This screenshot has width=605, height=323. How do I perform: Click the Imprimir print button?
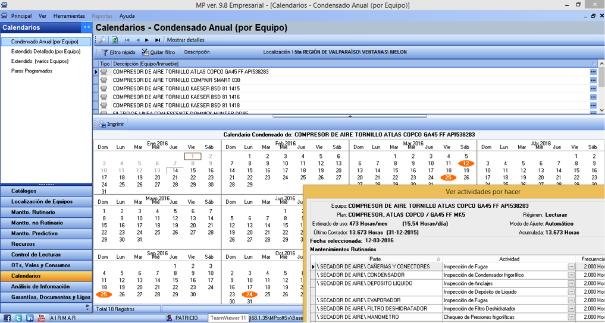[111, 124]
